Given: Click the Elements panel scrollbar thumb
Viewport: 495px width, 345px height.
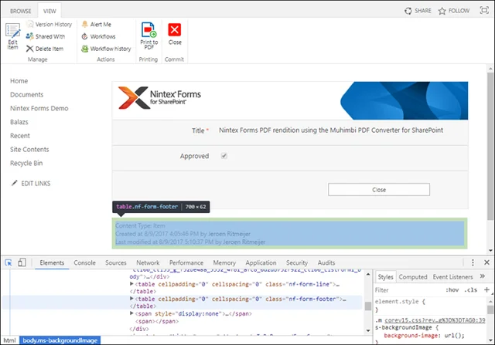Looking at the screenshot, I should click(368, 306).
